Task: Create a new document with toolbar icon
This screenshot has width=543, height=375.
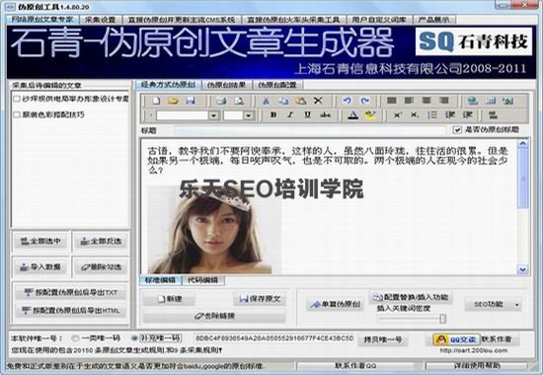Action: [156, 101]
